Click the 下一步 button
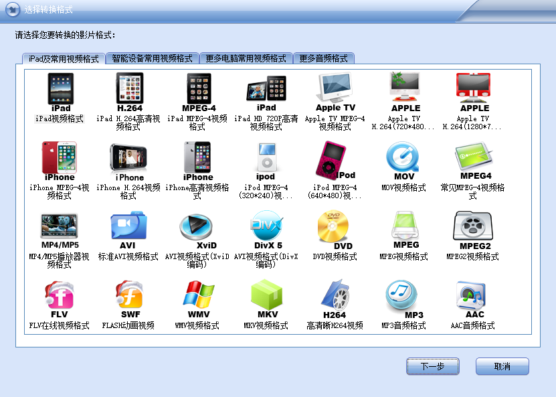This screenshot has height=397, width=556. (x=433, y=366)
